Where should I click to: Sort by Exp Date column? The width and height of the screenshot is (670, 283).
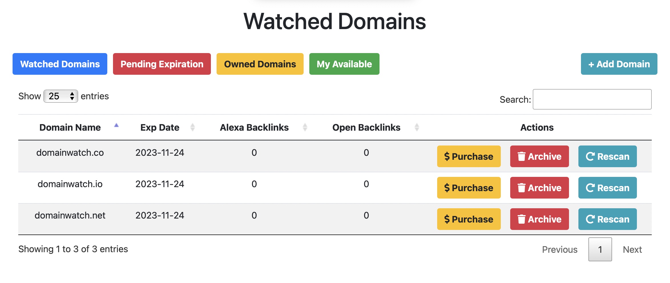click(160, 127)
